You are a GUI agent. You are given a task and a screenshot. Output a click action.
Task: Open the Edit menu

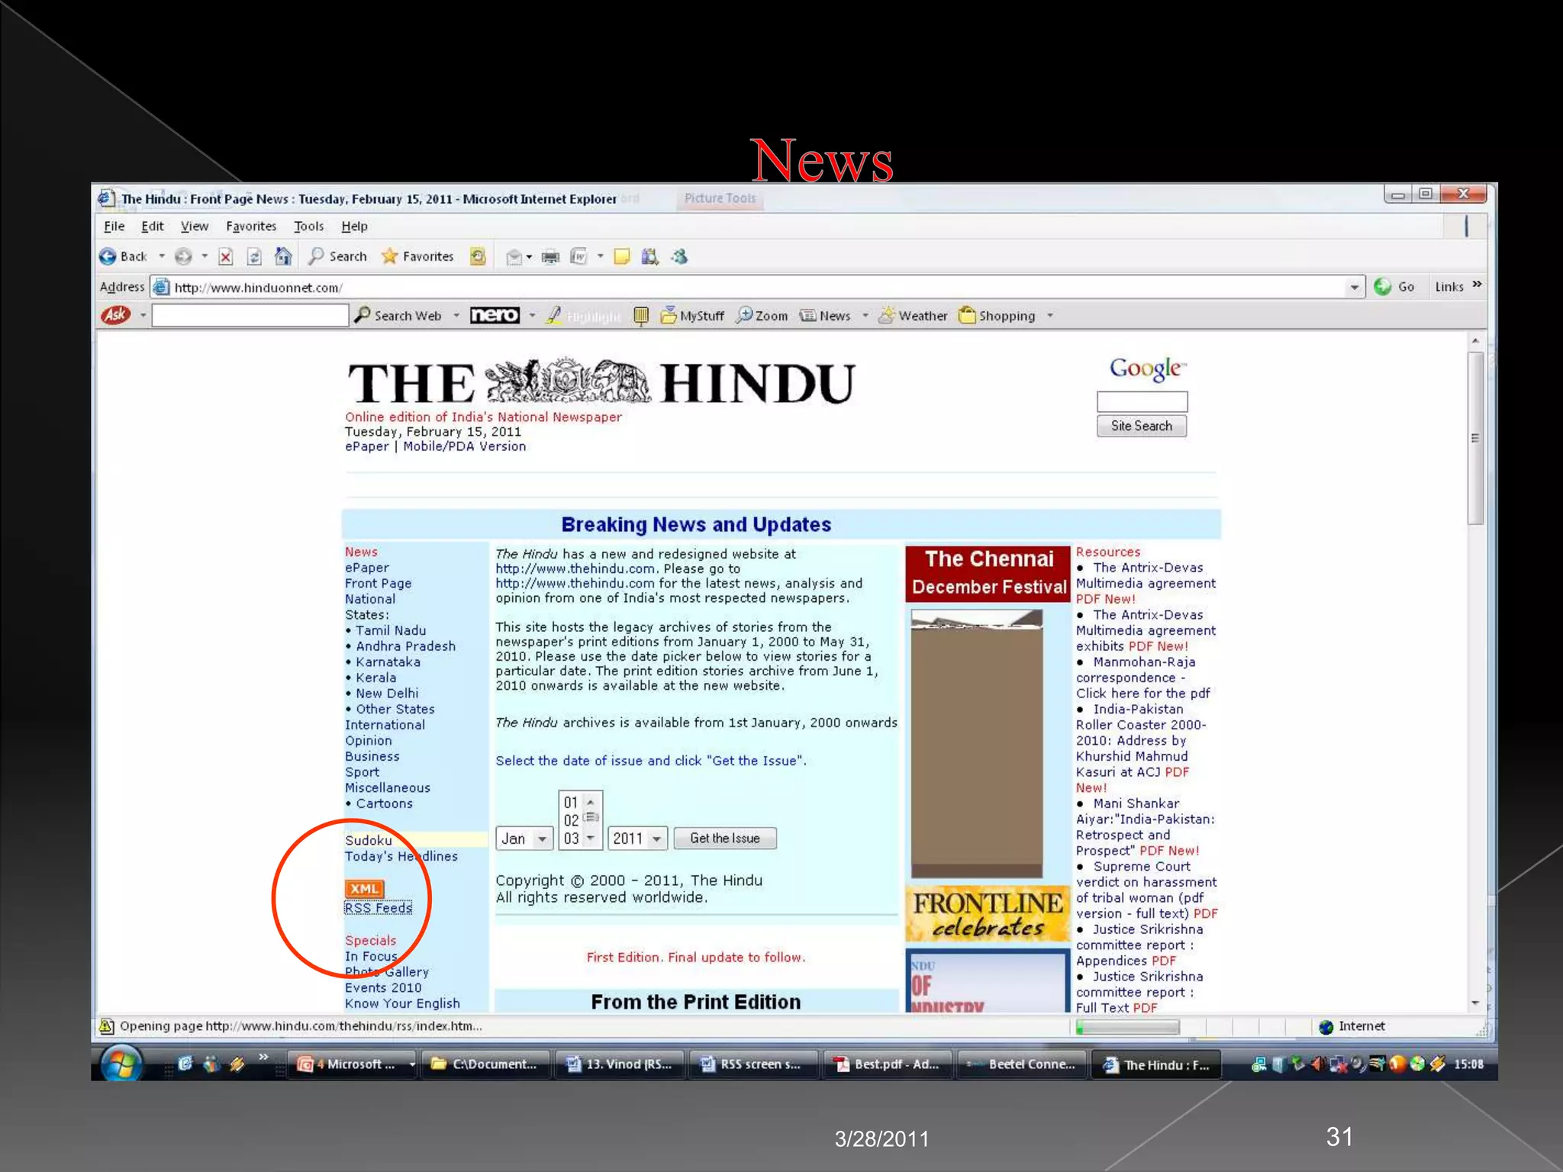(x=153, y=226)
